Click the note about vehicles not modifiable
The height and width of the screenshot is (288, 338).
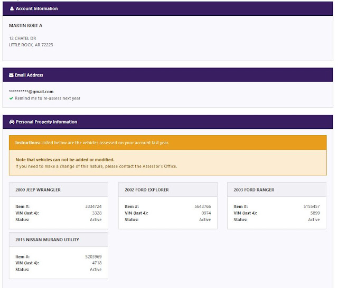pyautogui.click(x=65, y=160)
